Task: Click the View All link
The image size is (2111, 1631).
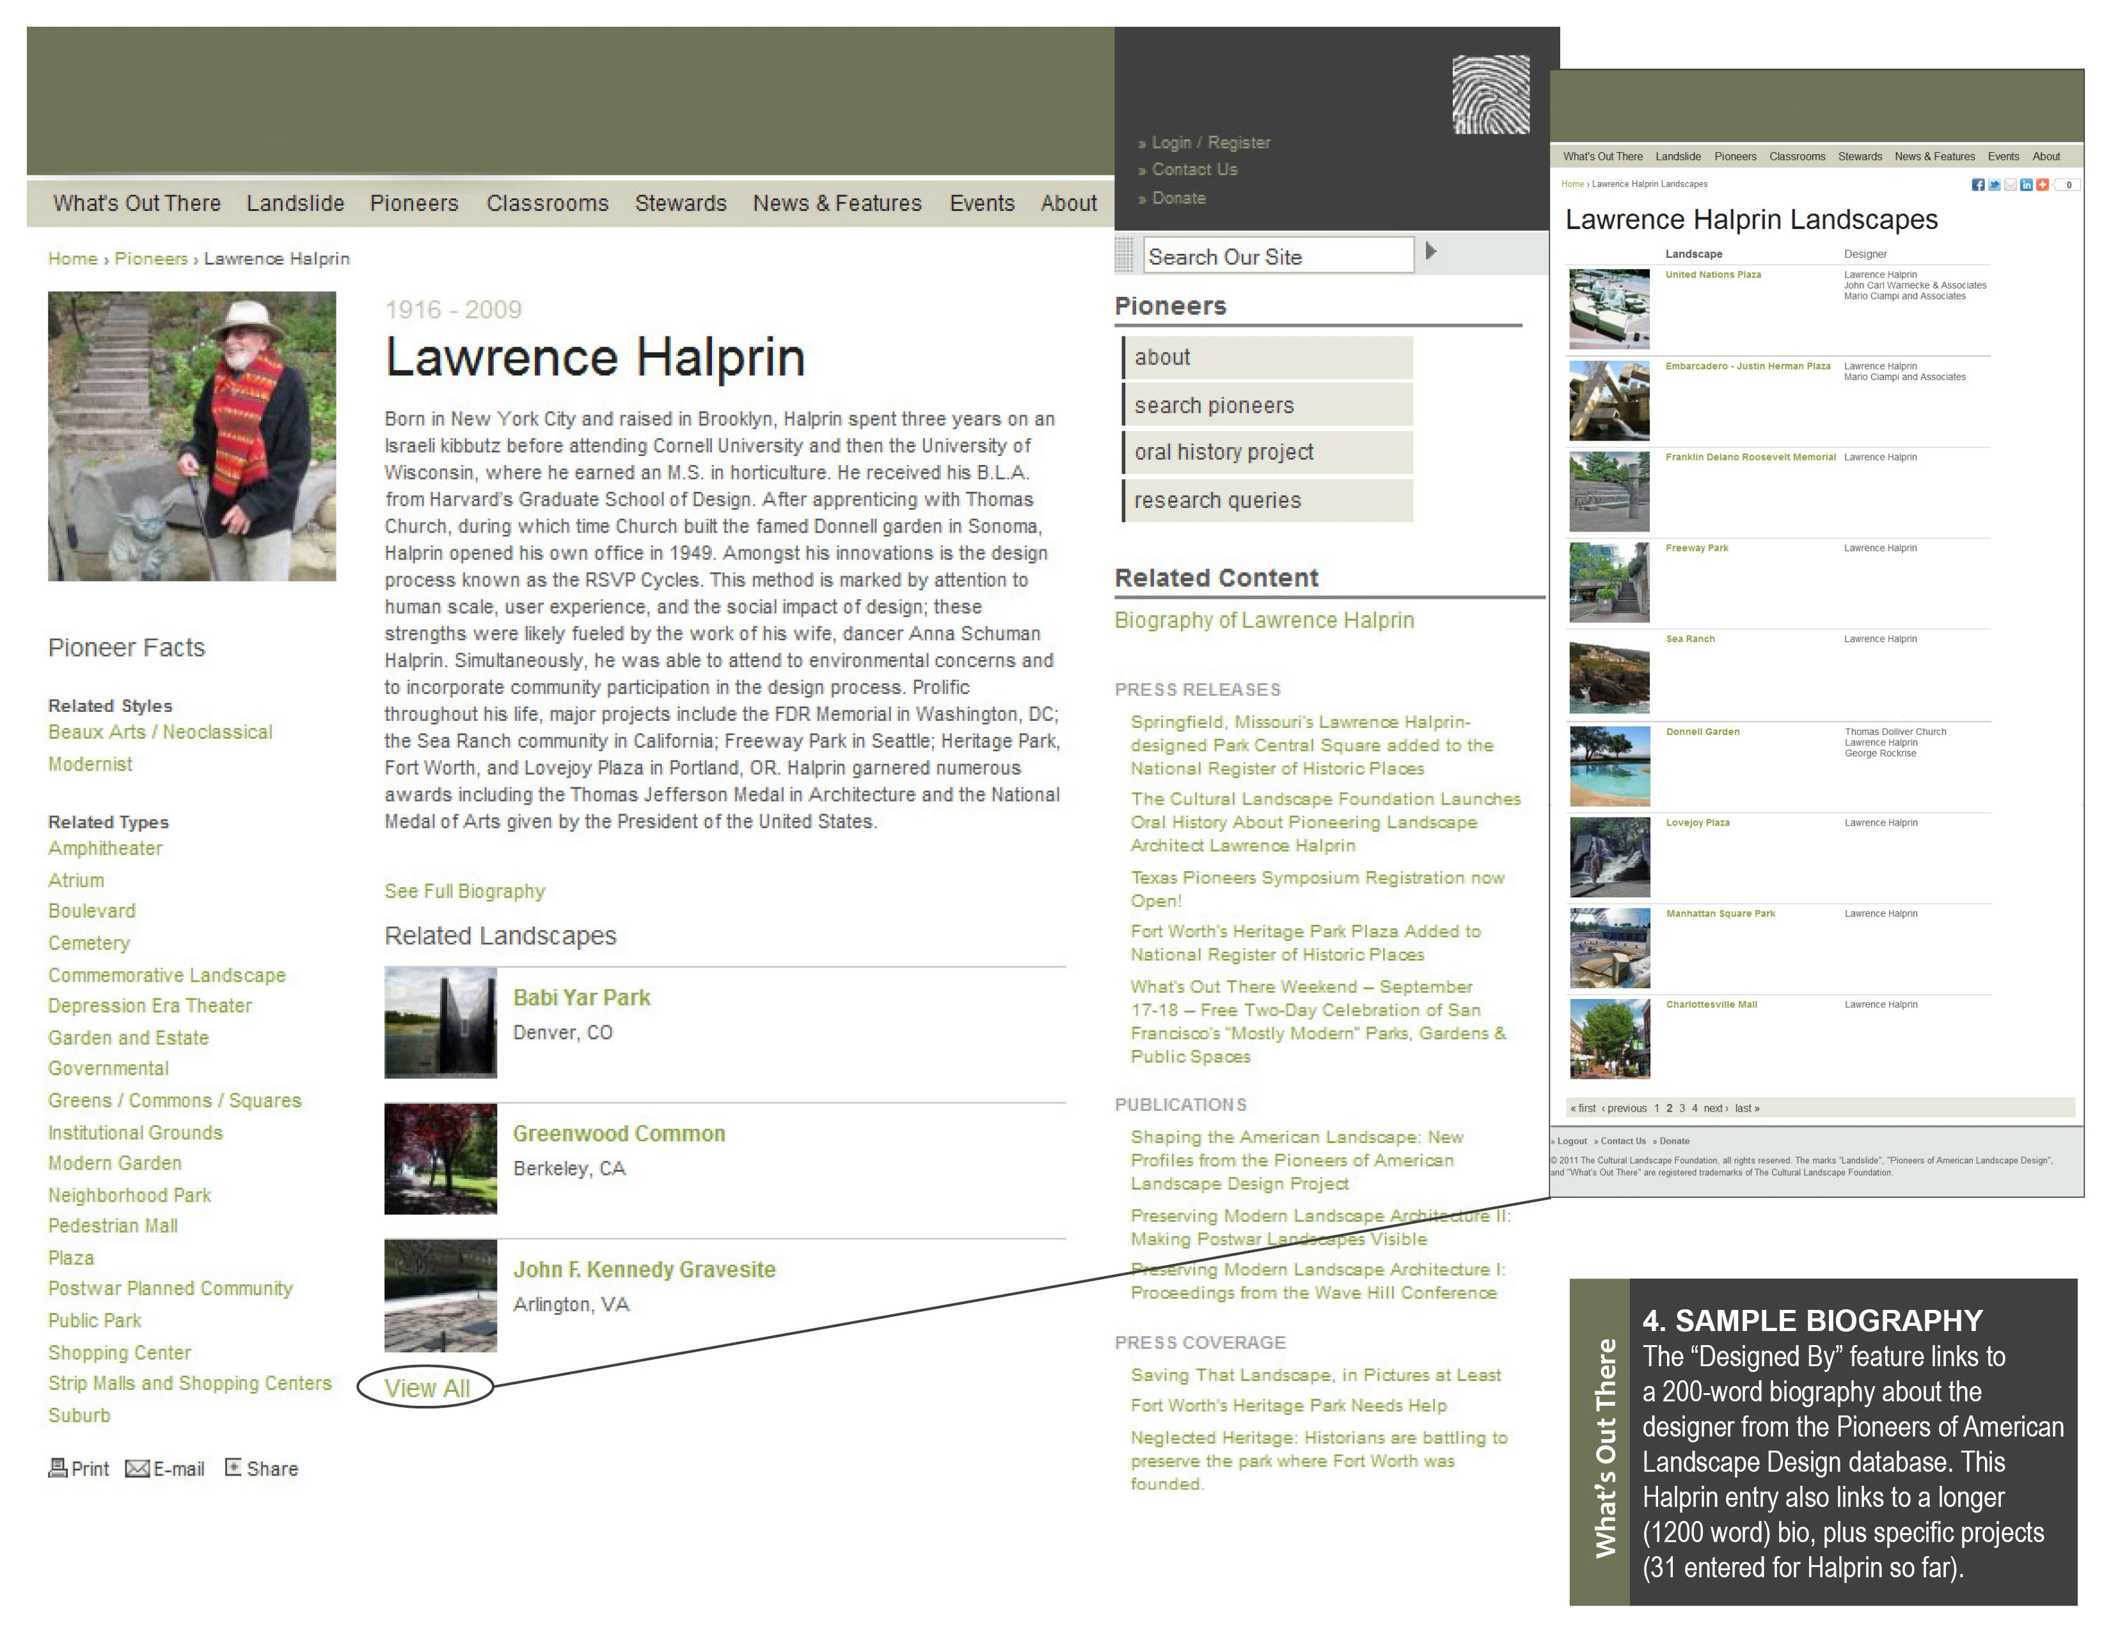Action: [426, 1389]
